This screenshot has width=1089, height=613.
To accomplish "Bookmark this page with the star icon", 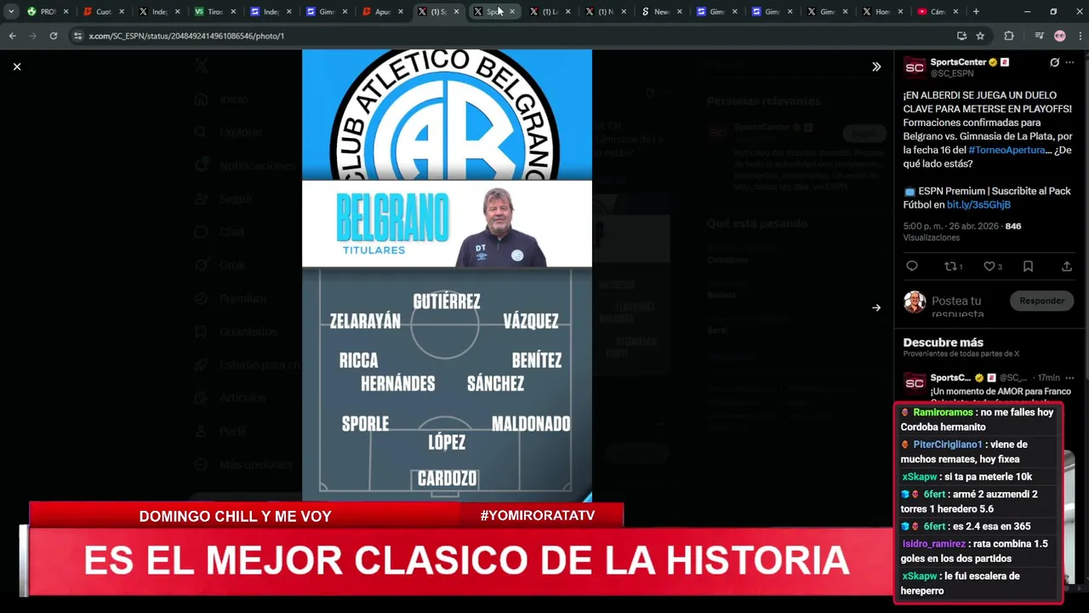I will click(980, 36).
